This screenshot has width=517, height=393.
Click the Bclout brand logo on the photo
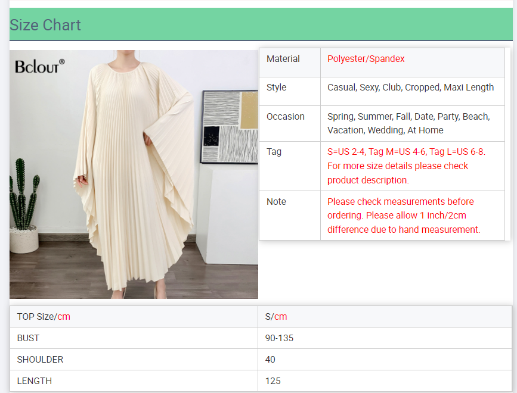coord(39,66)
